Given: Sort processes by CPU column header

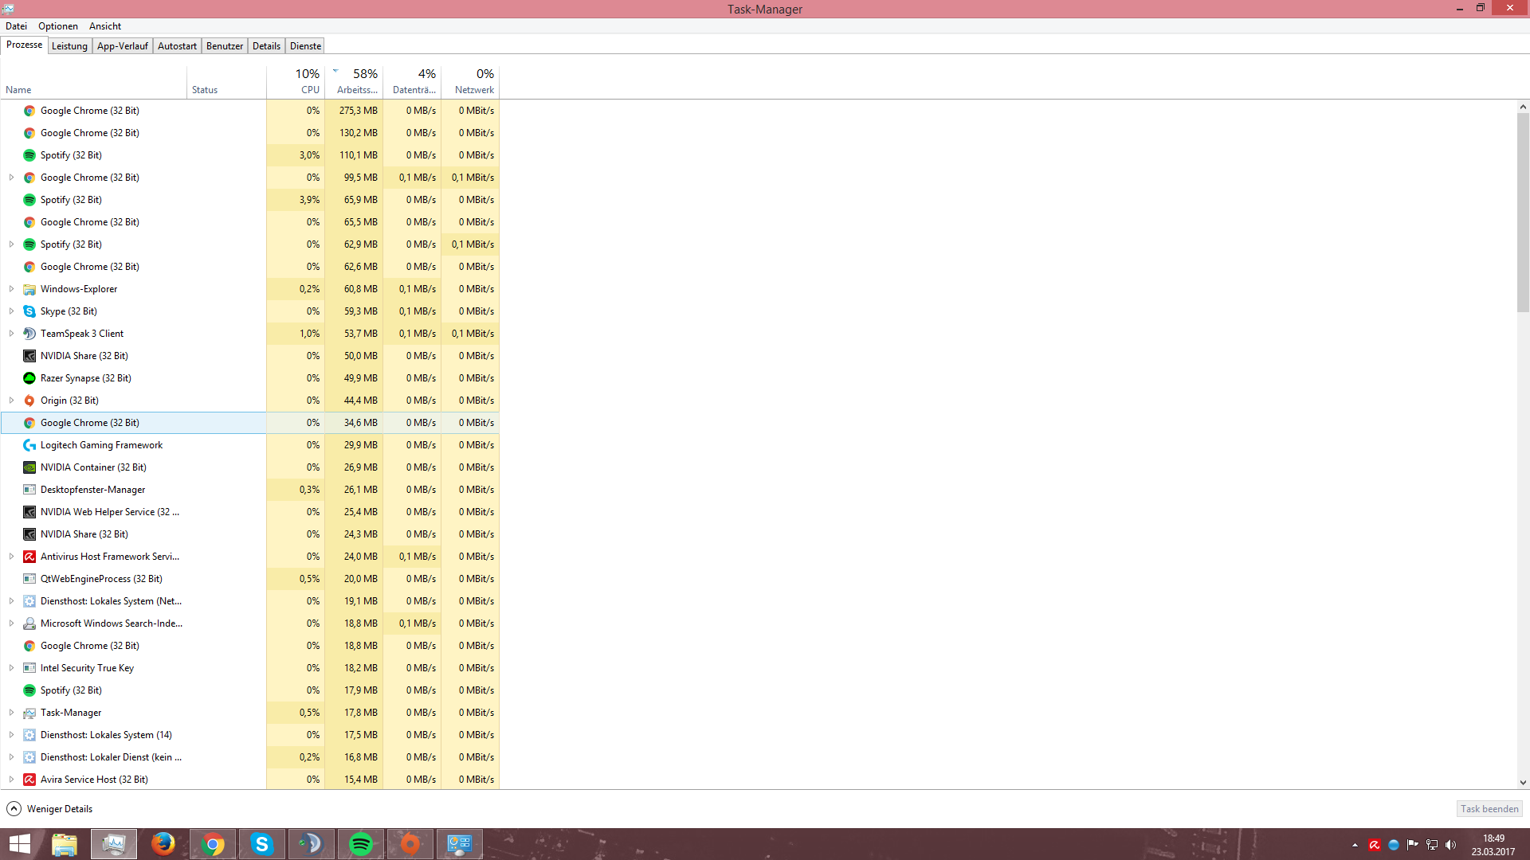Looking at the screenshot, I should click(x=296, y=81).
